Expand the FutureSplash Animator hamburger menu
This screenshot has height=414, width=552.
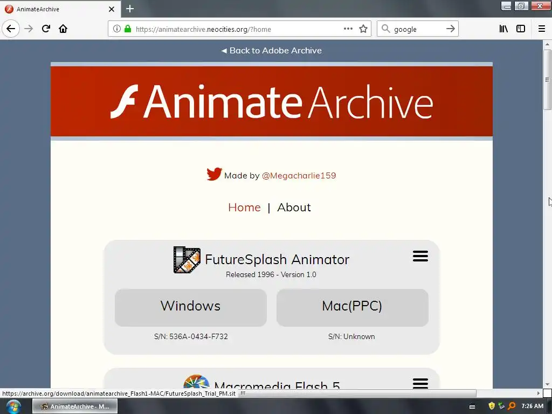click(x=420, y=256)
